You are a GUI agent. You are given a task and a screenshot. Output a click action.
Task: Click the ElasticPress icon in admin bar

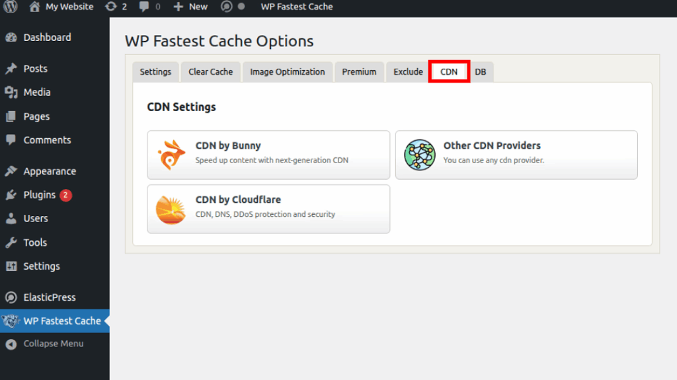pyautogui.click(x=227, y=7)
